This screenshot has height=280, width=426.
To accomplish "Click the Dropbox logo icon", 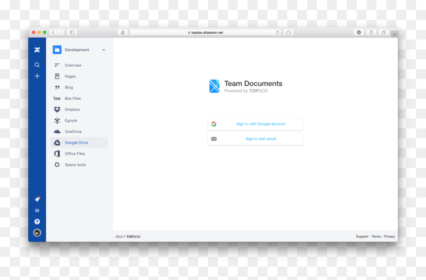I will tap(57, 110).
